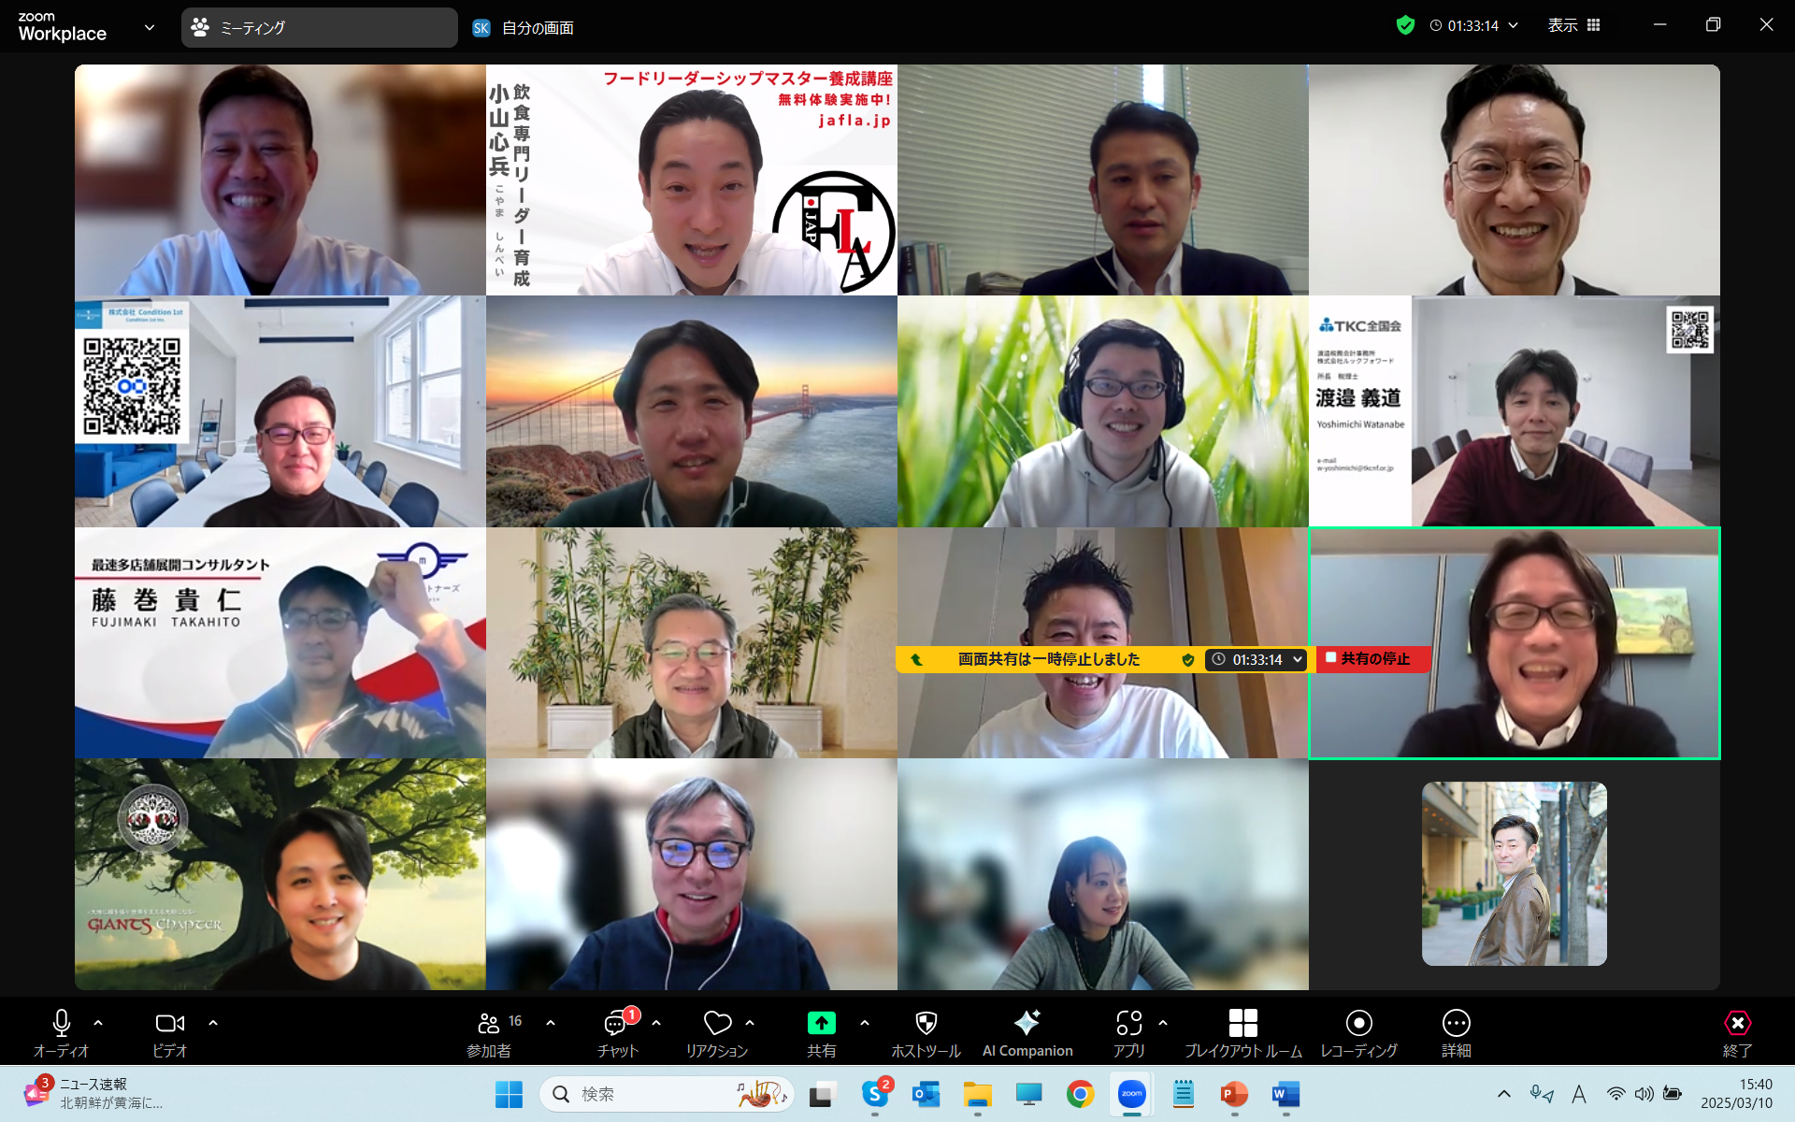The height and width of the screenshot is (1122, 1795).
Task: Select the 渡邉 義道 video tile
Action: (x=1515, y=411)
